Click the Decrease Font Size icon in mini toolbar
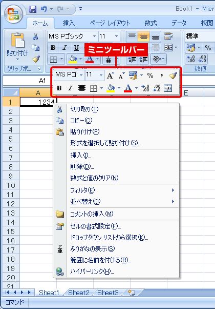The image size is (215, 309). (x=121, y=75)
